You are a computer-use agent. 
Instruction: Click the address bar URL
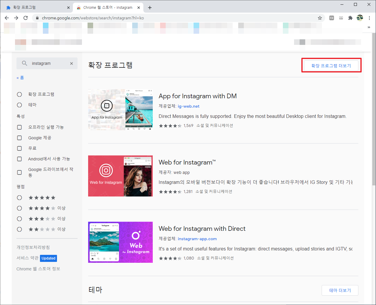(x=93, y=18)
